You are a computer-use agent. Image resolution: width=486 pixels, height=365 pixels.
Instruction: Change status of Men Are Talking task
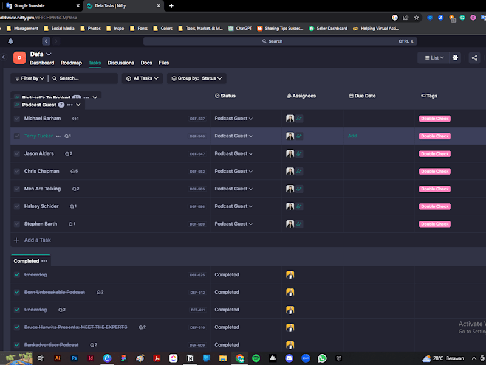pos(233,189)
